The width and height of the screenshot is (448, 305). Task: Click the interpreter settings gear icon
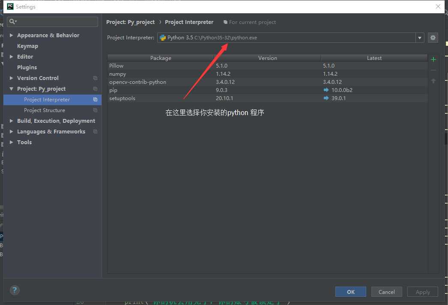click(x=433, y=38)
